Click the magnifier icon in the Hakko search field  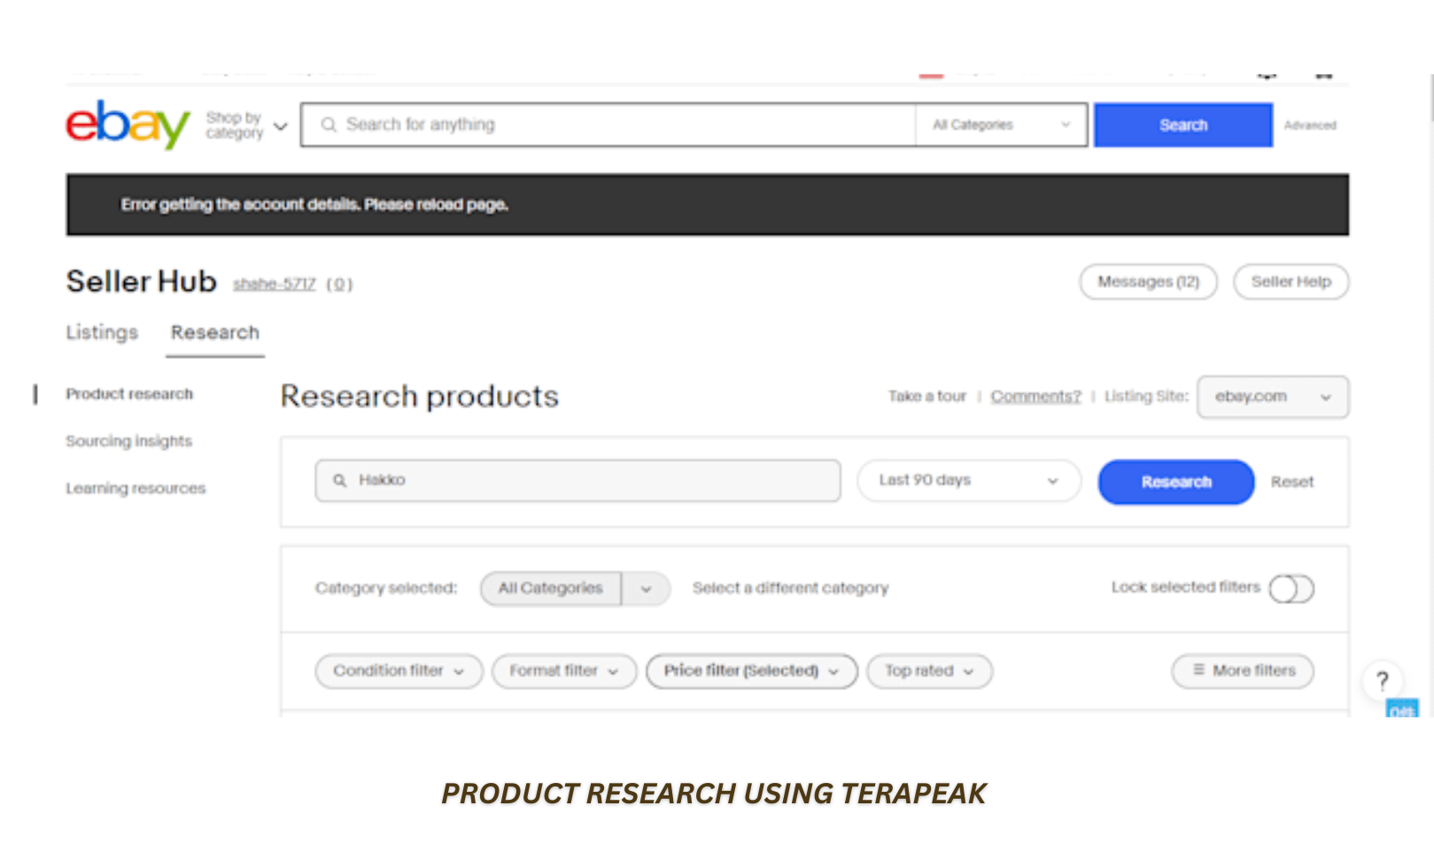(x=339, y=480)
